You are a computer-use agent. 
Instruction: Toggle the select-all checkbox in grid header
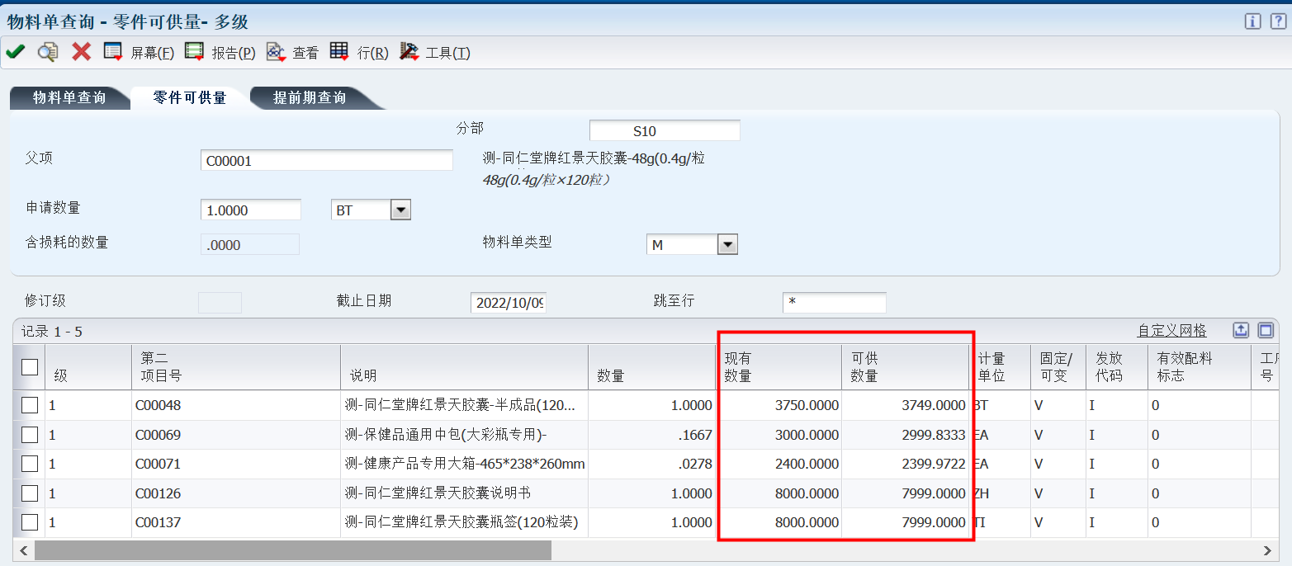coord(30,367)
